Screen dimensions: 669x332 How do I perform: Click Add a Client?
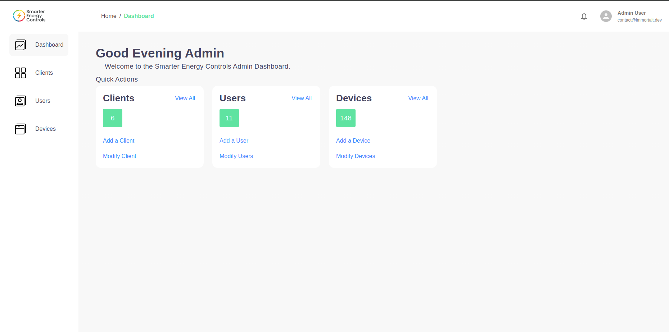pyautogui.click(x=118, y=140)
